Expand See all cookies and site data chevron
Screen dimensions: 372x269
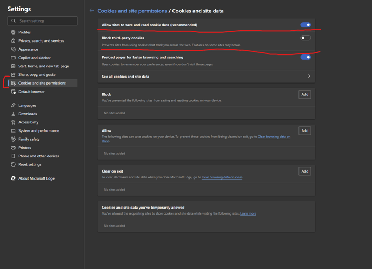point(309,76)
